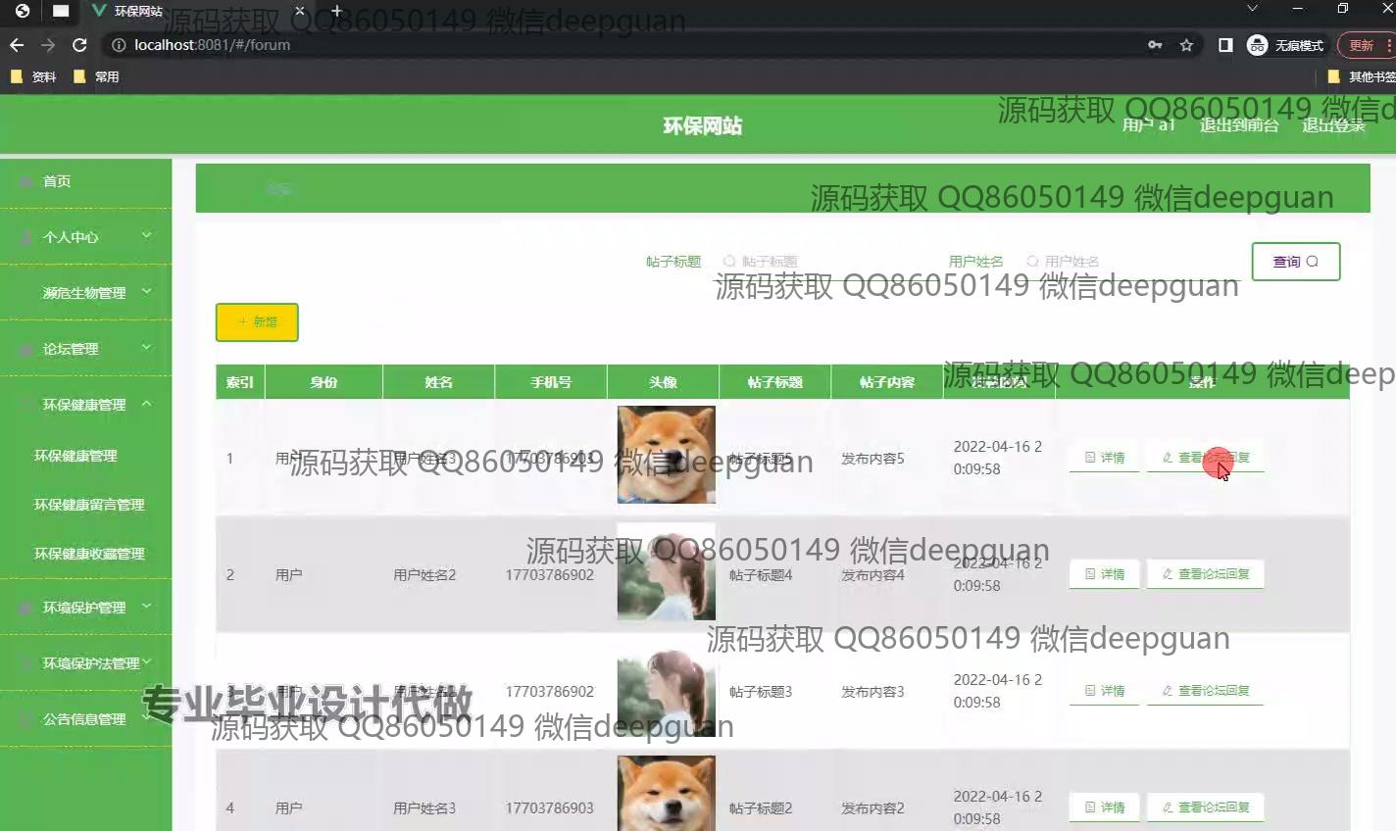1396x831 pixels.
Task: Bookmark this page with the star icon
Action: pos(1186,45)
